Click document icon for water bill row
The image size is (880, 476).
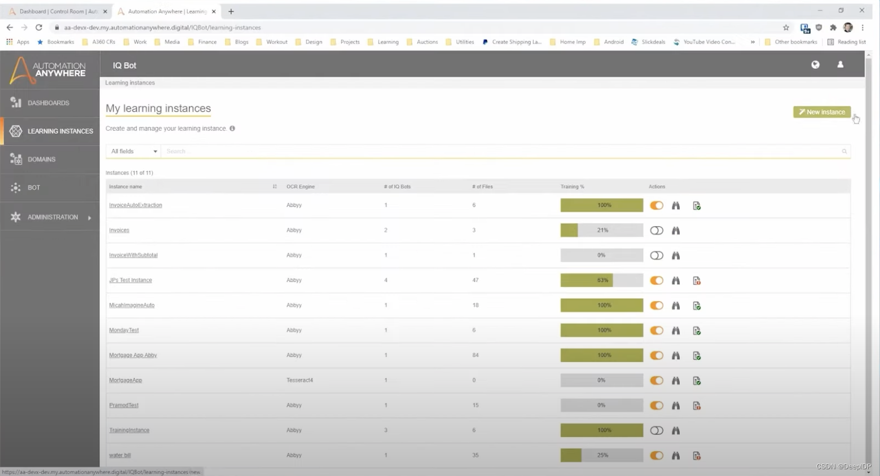click(697, 456)
